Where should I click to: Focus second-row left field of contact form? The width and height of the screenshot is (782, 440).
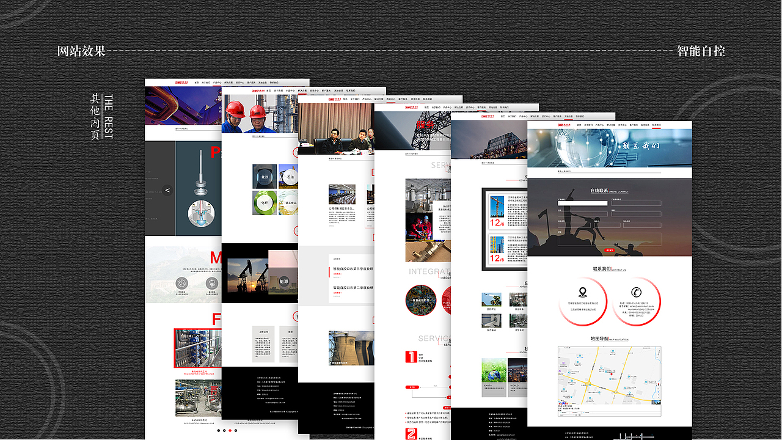coord(582,214)
